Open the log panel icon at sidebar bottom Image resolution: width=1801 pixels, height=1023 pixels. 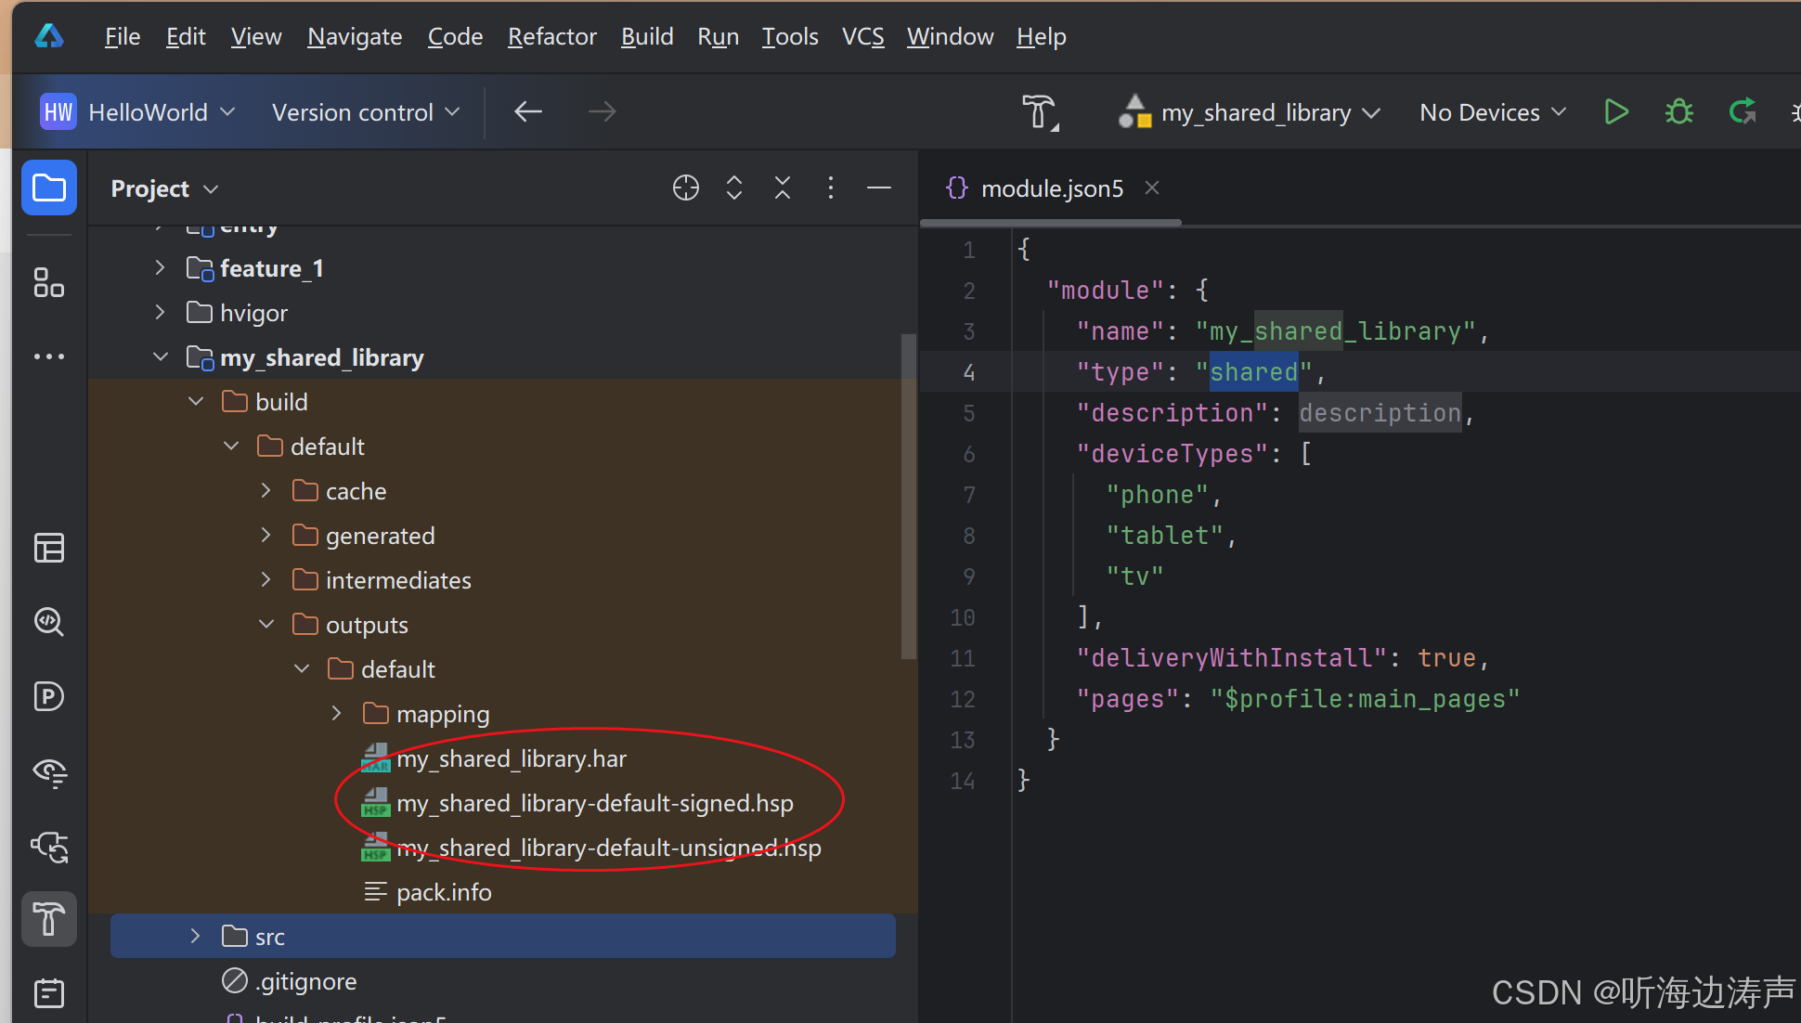pyautogui.click(x=49, y=993)
